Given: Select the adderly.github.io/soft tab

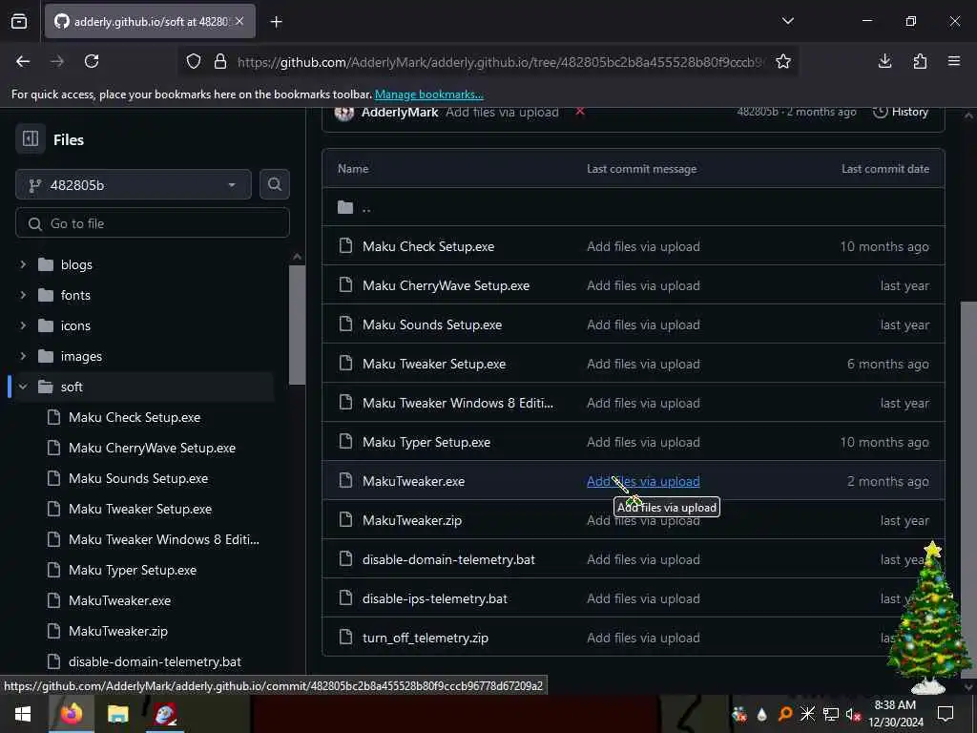Looking at the screenshot, I should click(x=150, y=21).
